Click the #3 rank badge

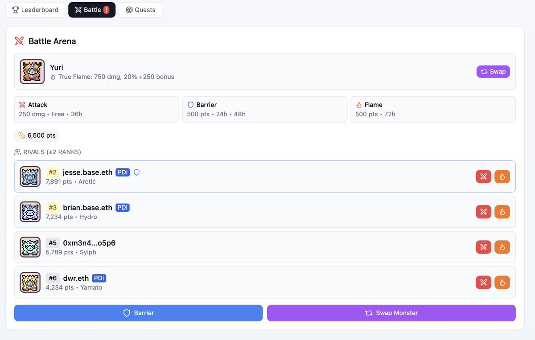[x=53, y=207]
